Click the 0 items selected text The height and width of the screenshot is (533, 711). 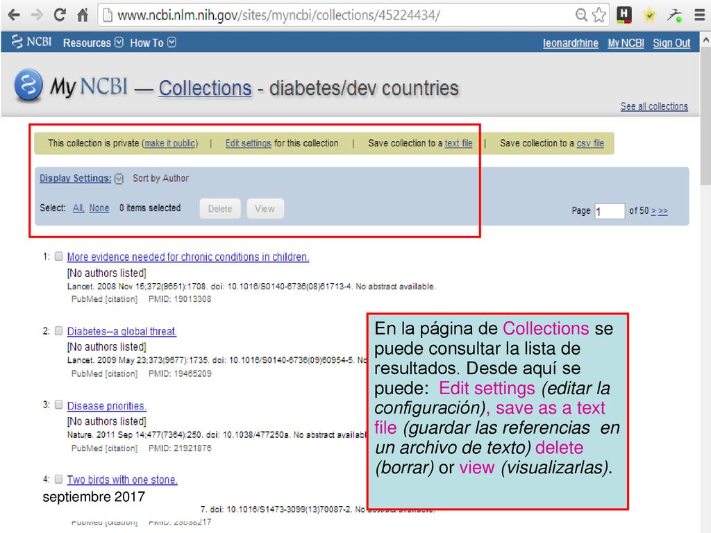tap(150, 208)
